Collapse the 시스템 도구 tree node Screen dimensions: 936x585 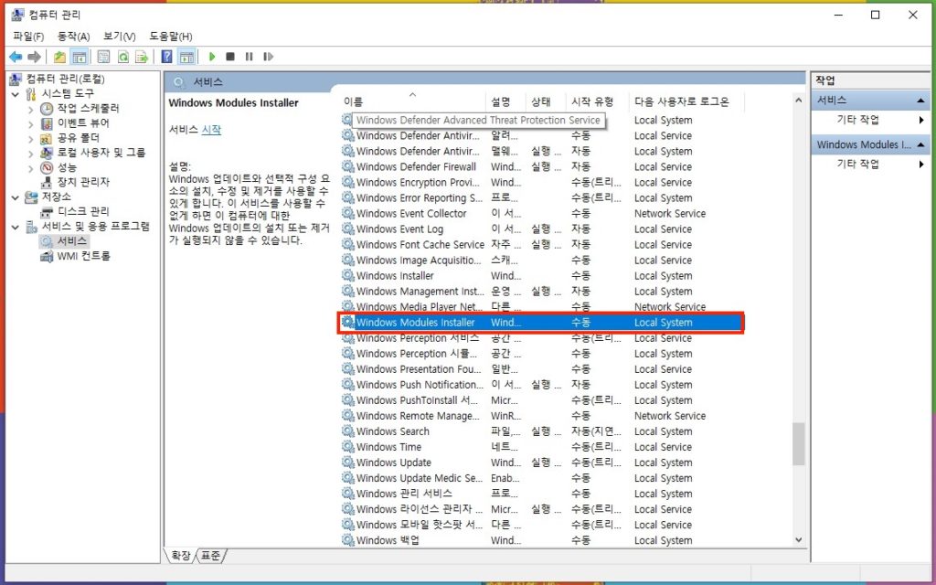(x=16, y=94)
